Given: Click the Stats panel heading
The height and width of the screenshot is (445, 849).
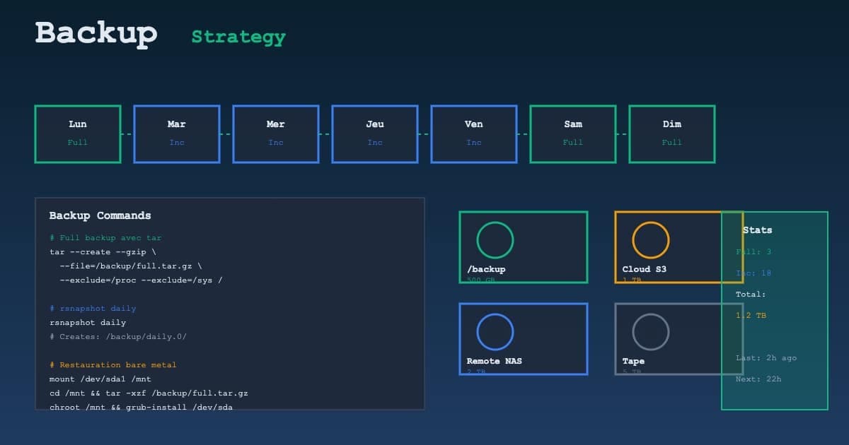Looking at the screenshot, I should (757, 230).
